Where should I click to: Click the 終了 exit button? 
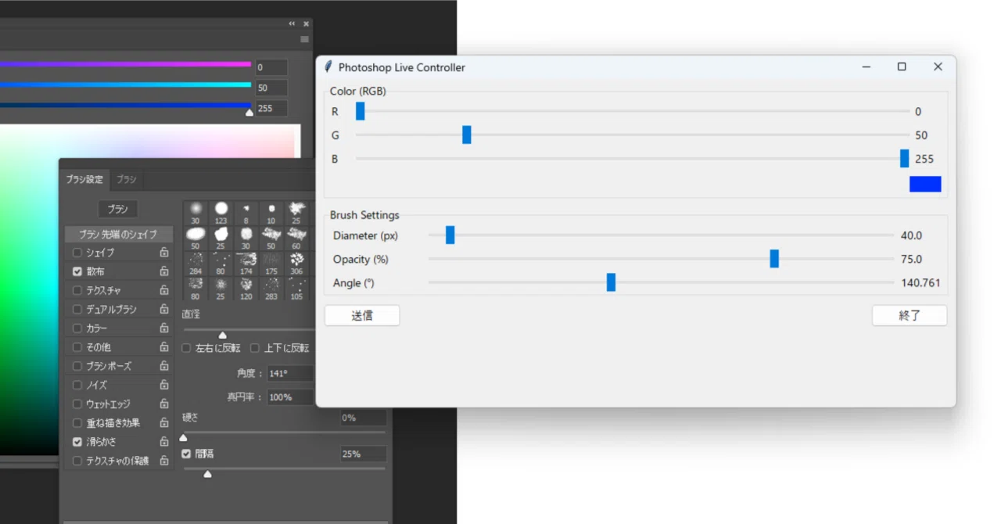point(910,316)
